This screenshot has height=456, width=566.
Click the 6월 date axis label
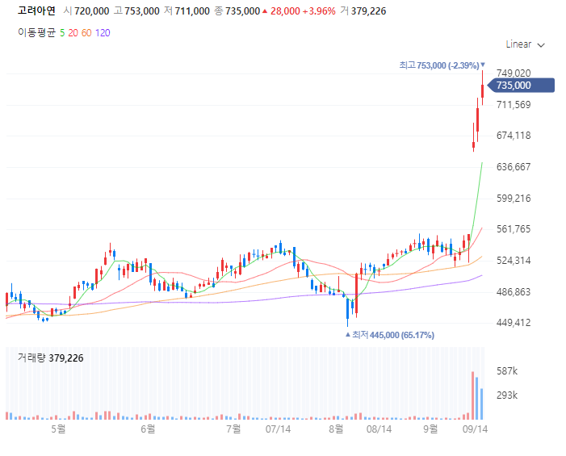[148, 429]
